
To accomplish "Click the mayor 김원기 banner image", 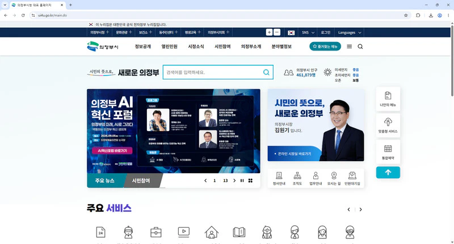I will [316, 125].
